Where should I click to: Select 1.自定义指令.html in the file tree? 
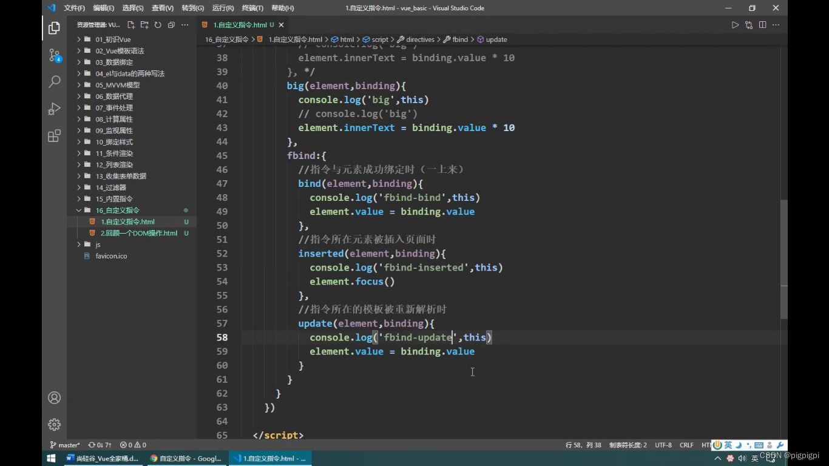coord(132,221)
